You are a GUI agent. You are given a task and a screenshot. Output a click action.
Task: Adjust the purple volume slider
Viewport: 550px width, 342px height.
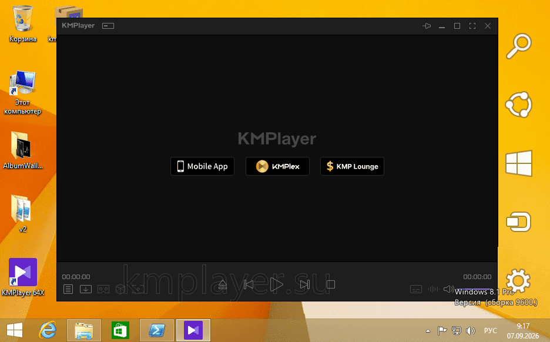pyautogui.click(x=474, y=289)
